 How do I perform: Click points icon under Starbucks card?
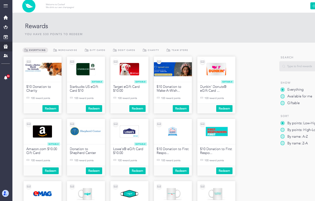tap(71, 98)
